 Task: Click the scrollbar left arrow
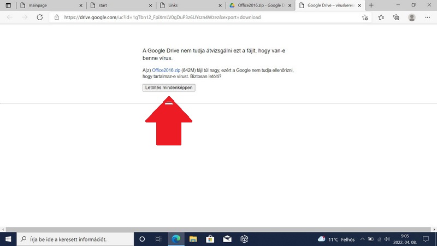(x=3, y=230)
